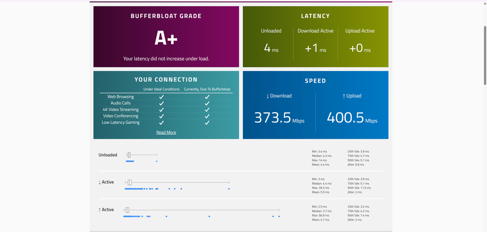The height and width of the screenshot is (232, 487).
Task: Click the A+ bufferbloat grade
Action: [x=166, y=38]
